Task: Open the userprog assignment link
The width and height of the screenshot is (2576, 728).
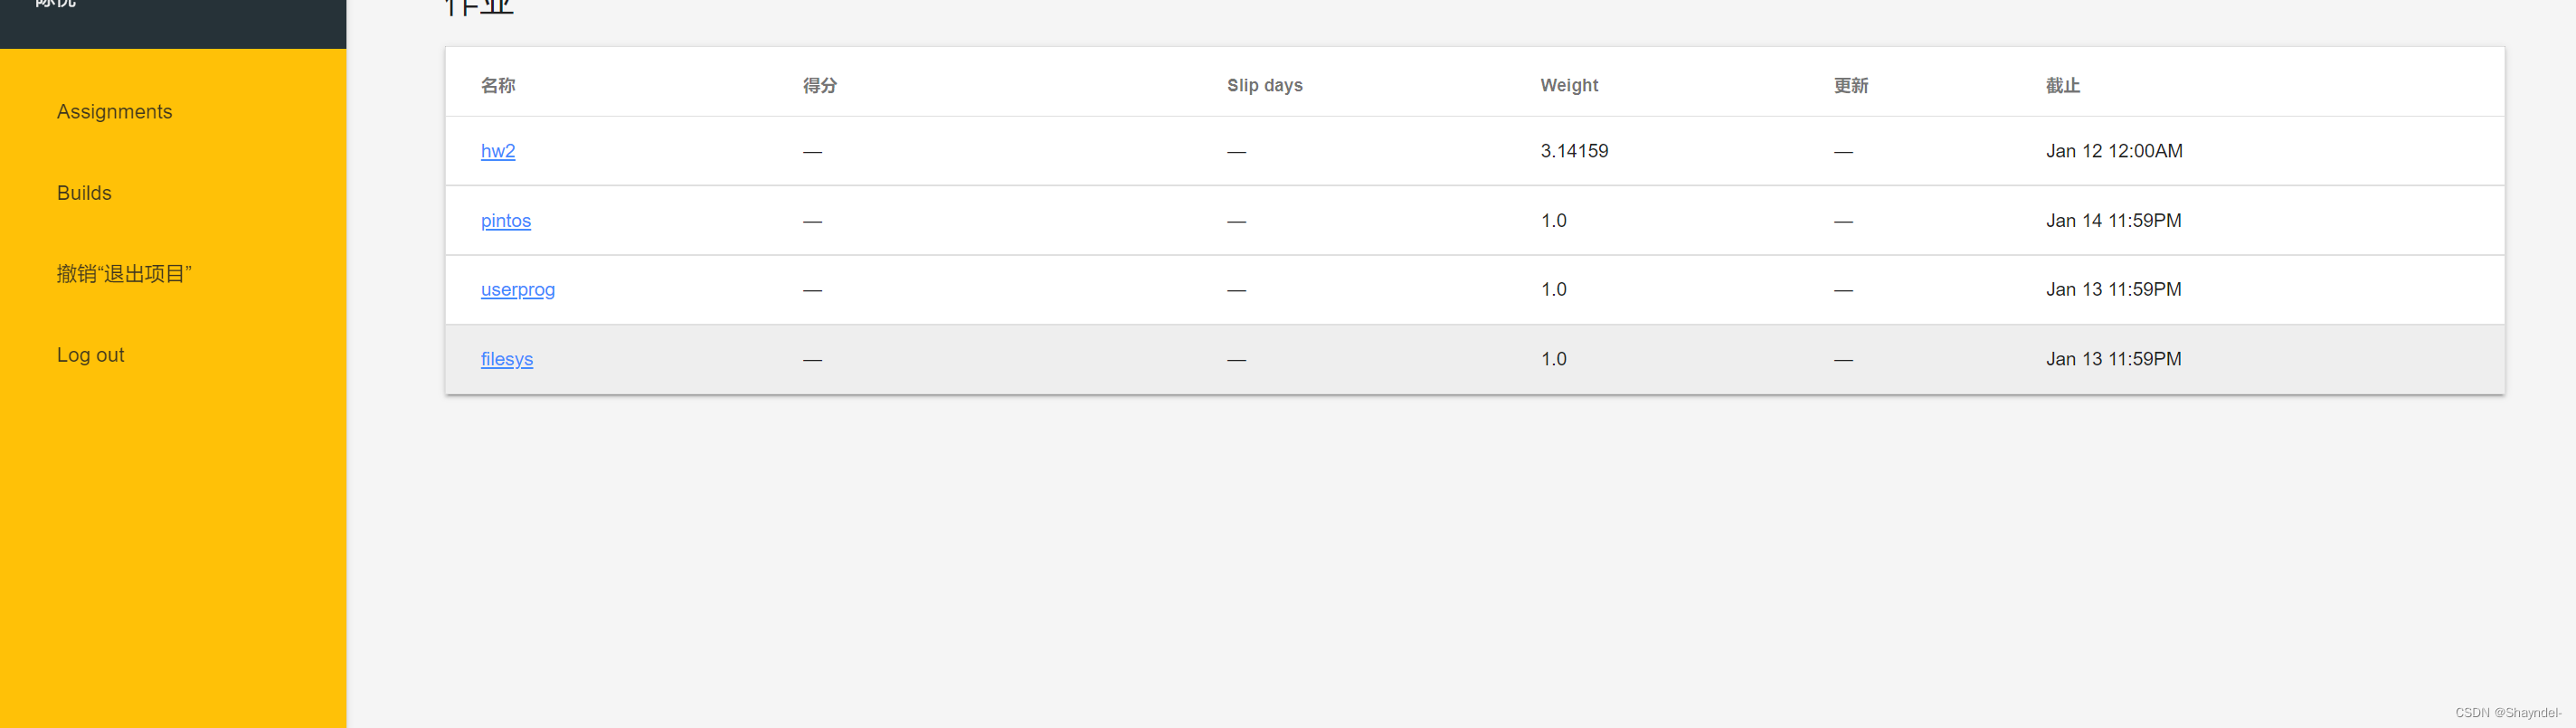Action: point(518,289)
